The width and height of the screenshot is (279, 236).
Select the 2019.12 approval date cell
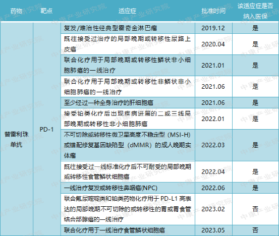coord(213,28)
